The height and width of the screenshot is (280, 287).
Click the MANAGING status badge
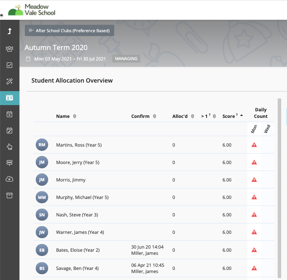point(126,59)
